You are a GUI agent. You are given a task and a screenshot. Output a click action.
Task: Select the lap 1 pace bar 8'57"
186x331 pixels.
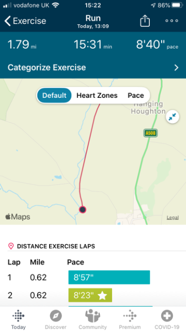(x=109, y=277)
